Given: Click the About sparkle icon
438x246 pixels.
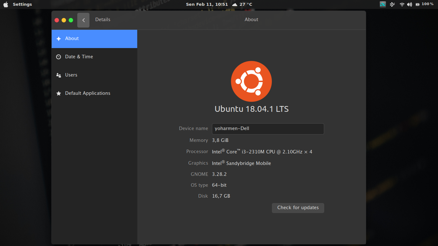Looking at the screenshot, I should (x=59, y=39).
